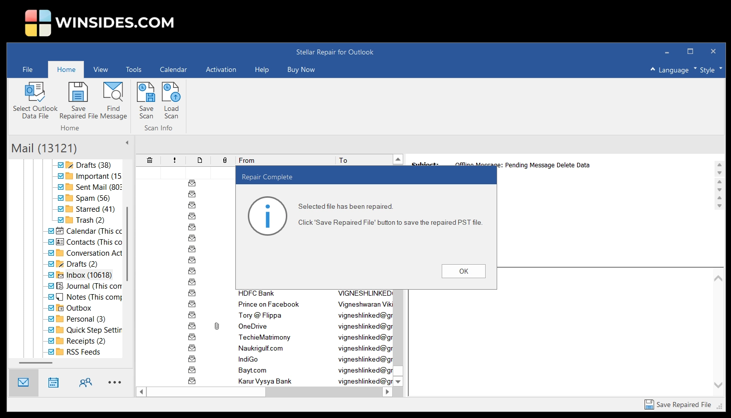The width and height of the screenshot is (731, 418).
Task: Open Help ribbon tab
Action: point(262,69)
